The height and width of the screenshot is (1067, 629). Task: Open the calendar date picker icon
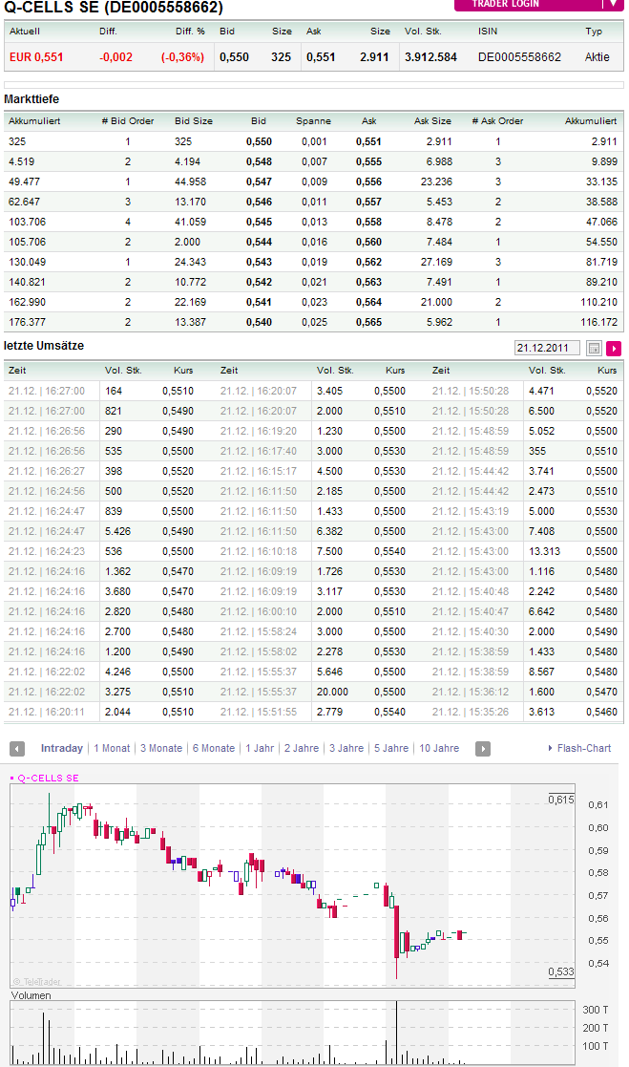pyautogui.click(x=594, y=349)
